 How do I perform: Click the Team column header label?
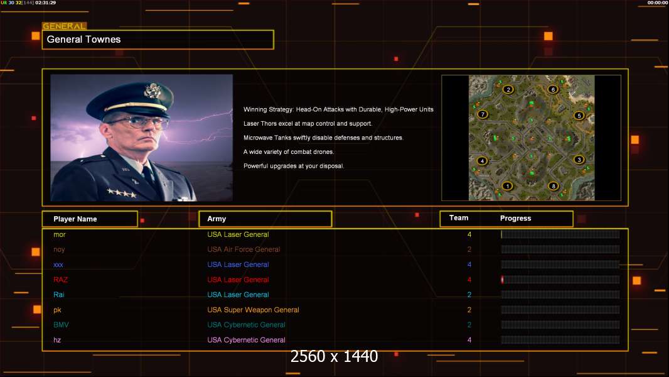click(x=459, y=218)
